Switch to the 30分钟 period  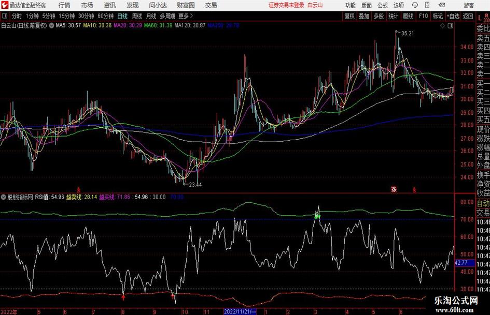tap(86, 16)
